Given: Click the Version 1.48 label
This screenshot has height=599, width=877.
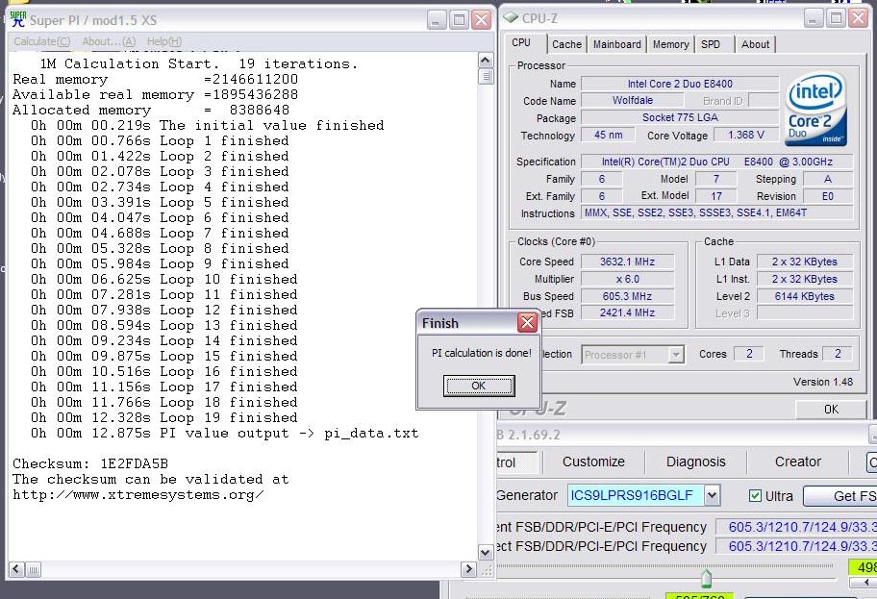Looking at the screenshot, I should click(823, 382).
